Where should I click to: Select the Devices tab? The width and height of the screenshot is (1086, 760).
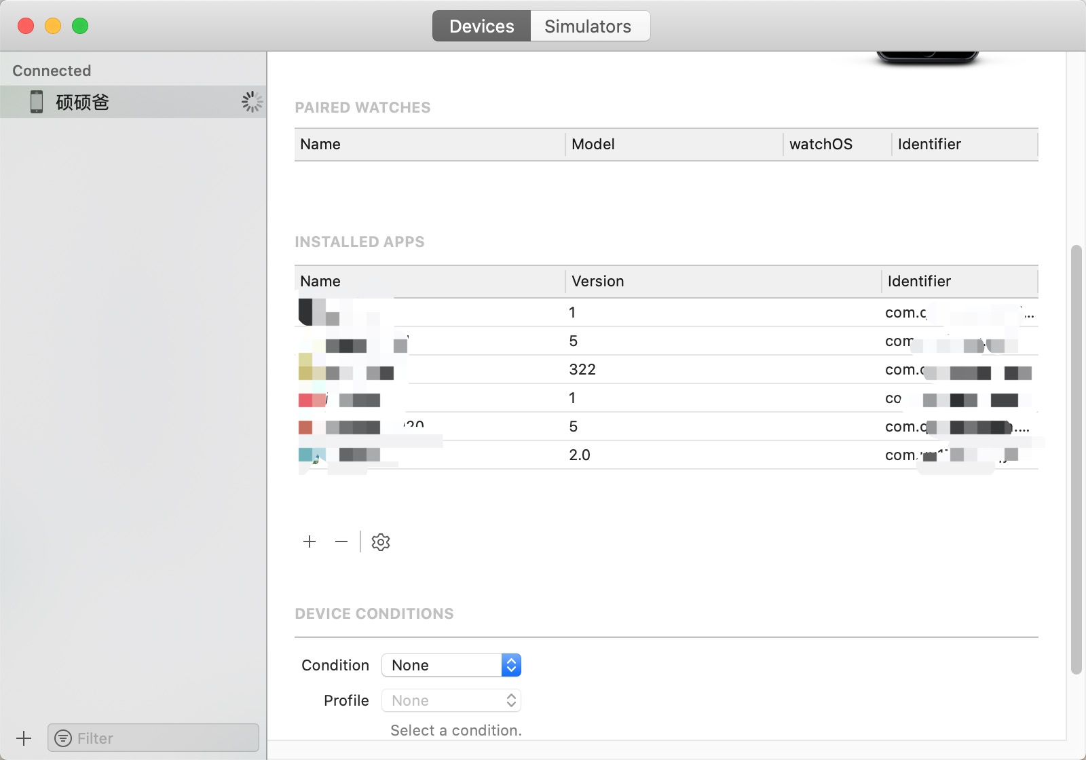click(481, 26)
